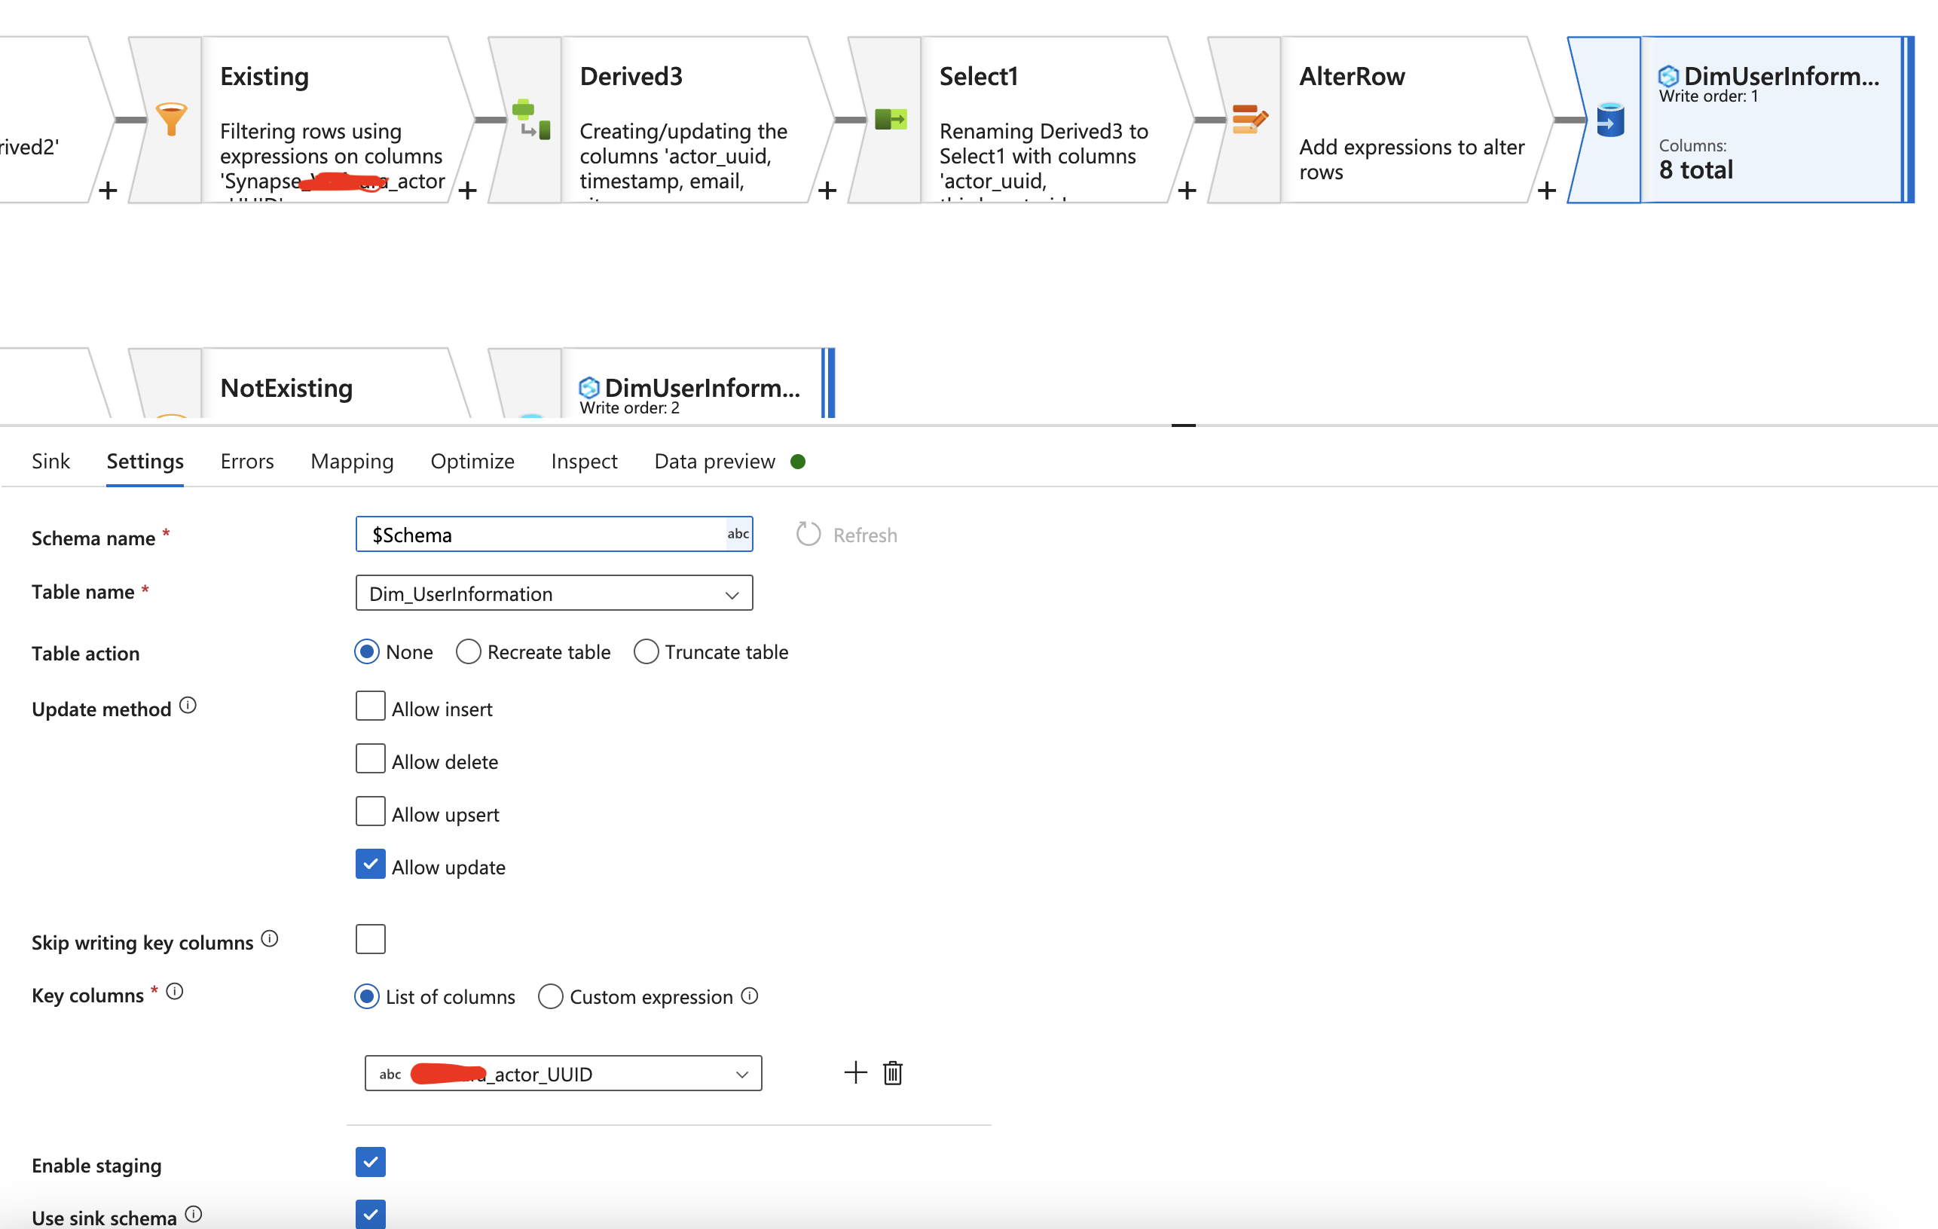The image size is (1938, 1229).
Task: Click the Update method info icon
Action: pos(188,706)
